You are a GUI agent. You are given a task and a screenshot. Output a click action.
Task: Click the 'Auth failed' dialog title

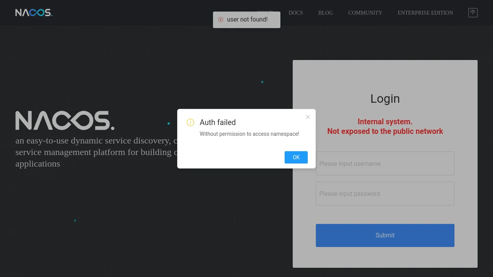[x=218, y=122]
